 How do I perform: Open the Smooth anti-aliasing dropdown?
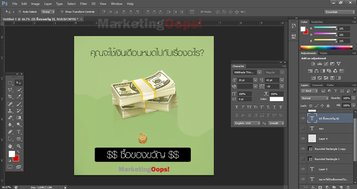[x=276, y=123]
